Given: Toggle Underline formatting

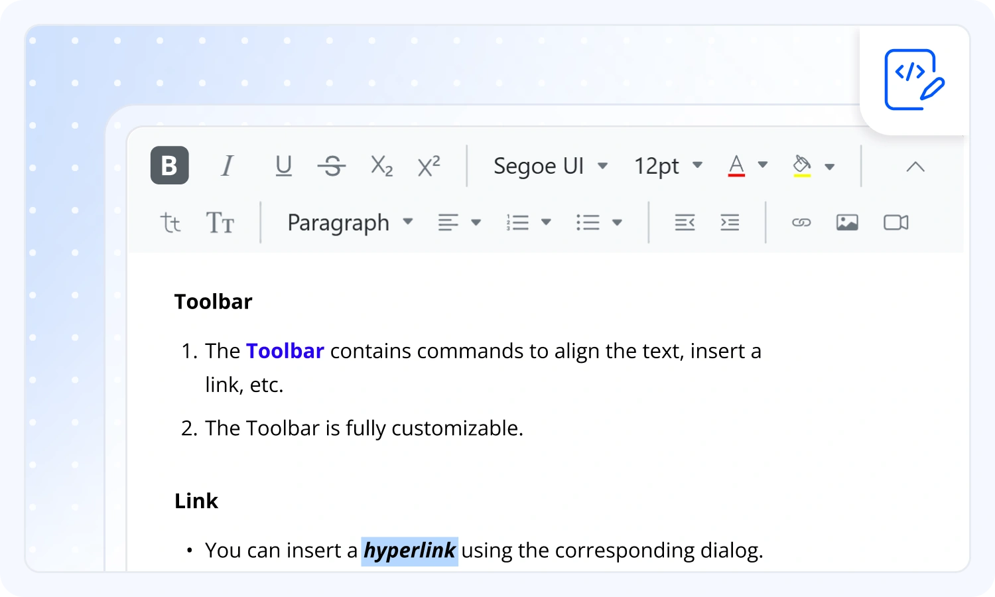Looking at the screenshot, I should click(284, 165).
